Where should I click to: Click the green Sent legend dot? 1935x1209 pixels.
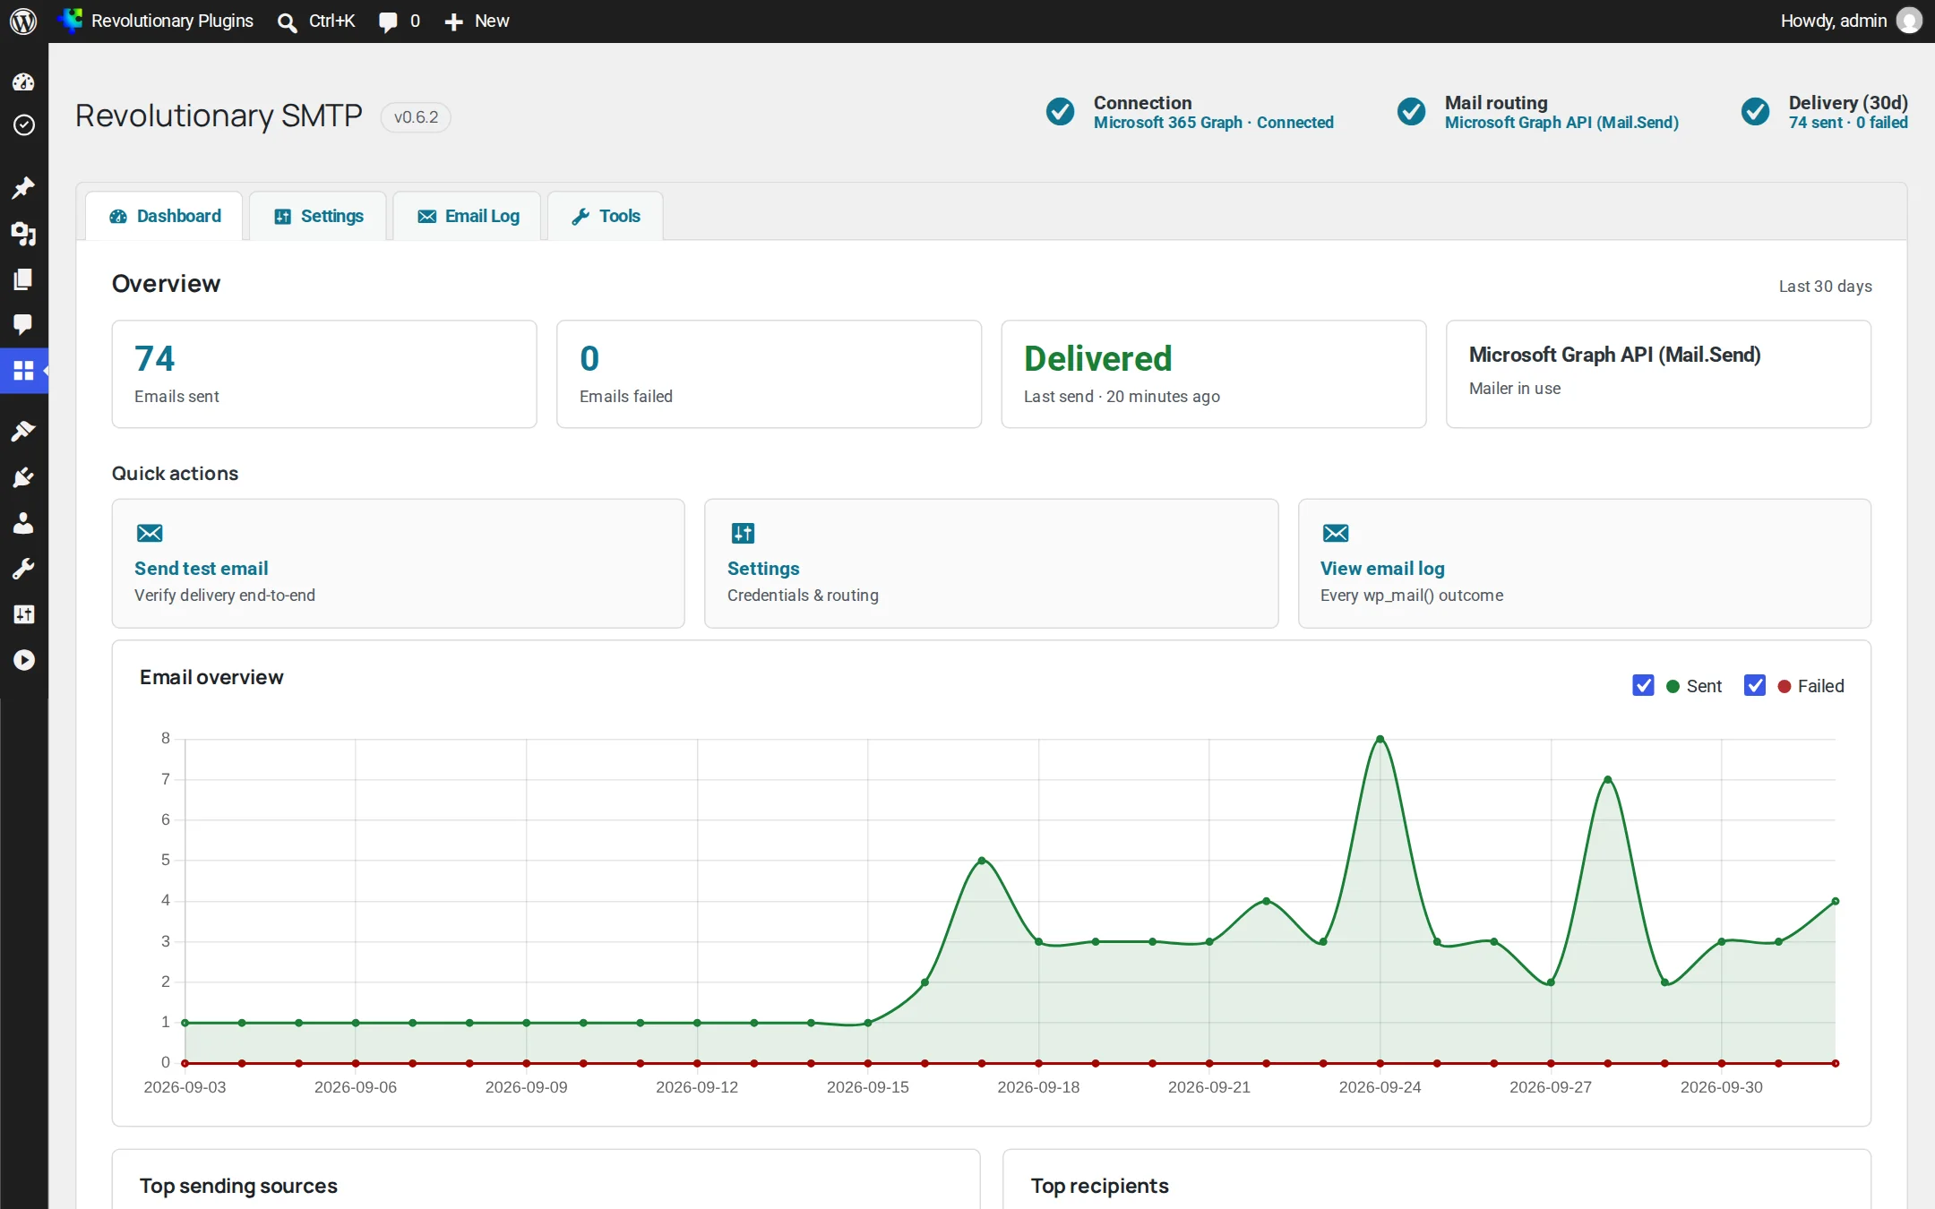1673,686
